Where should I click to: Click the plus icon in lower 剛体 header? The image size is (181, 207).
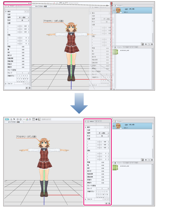pos(105,127)
